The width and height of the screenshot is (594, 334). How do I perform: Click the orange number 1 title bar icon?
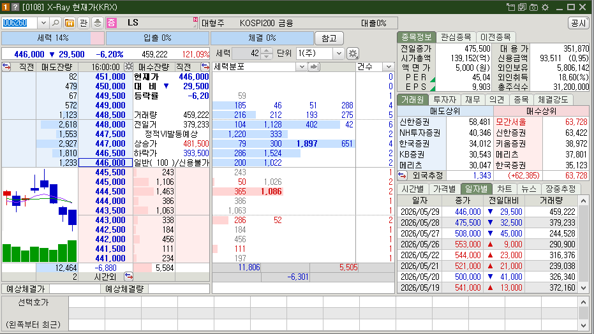click(x=6, y=7)
